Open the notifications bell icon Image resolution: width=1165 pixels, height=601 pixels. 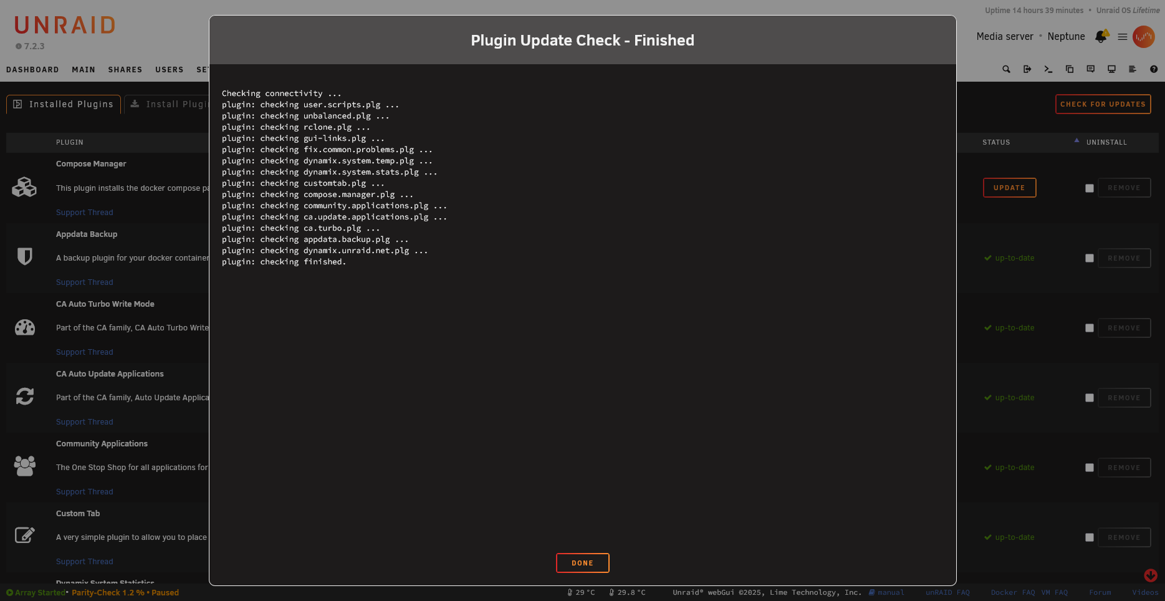click(x=1101, y=37)
